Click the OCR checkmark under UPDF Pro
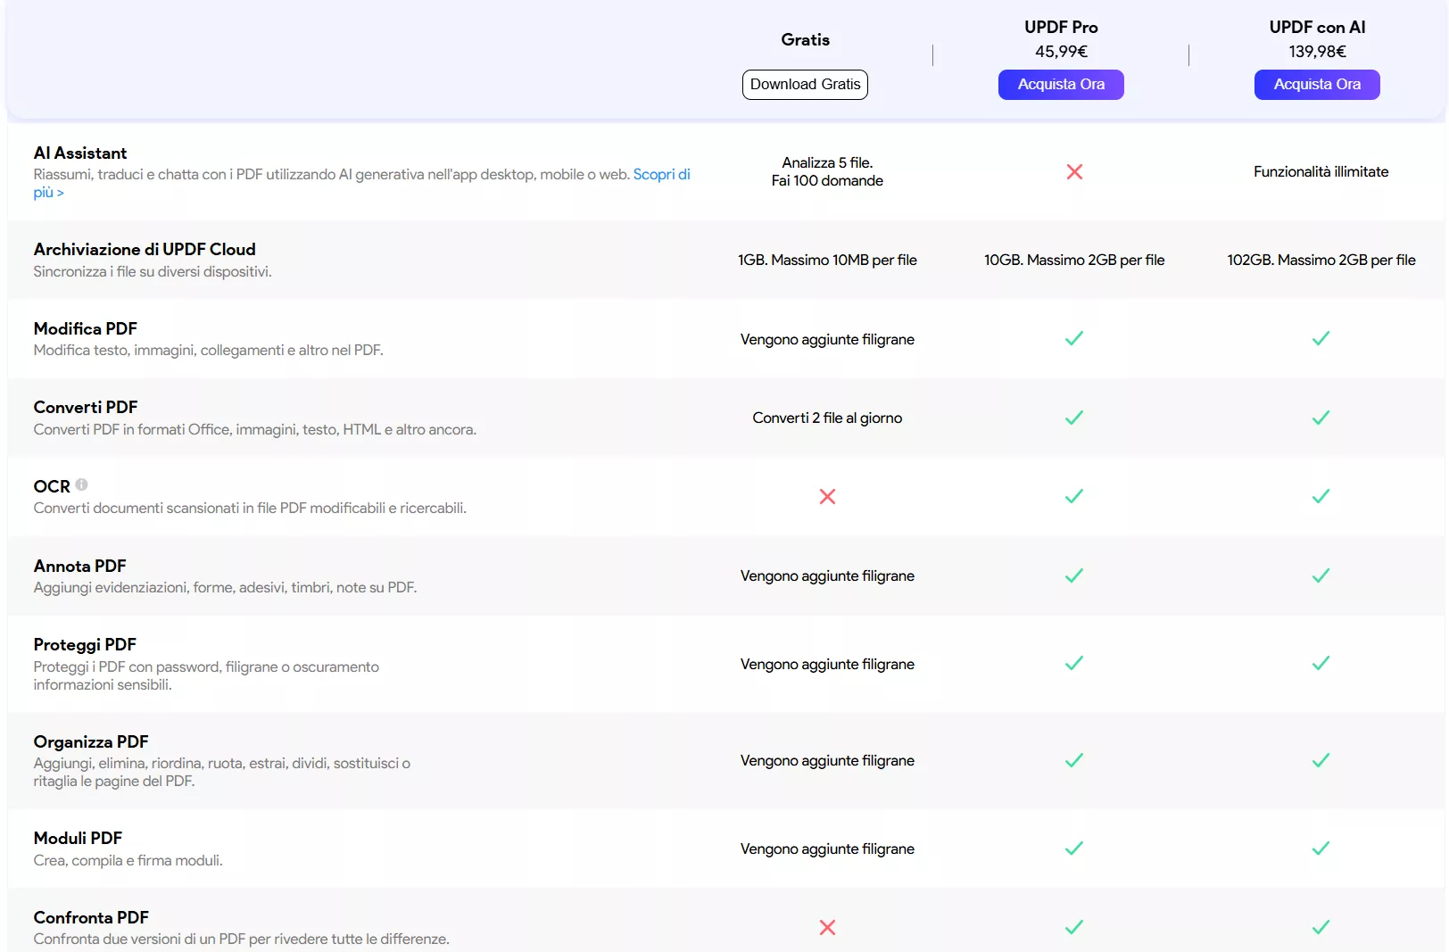This screenshot has height=952, width=1449. click(1074, 496)
